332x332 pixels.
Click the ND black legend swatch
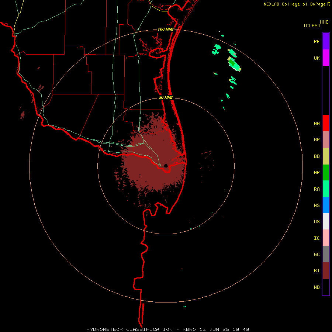(x=326, y=287)
